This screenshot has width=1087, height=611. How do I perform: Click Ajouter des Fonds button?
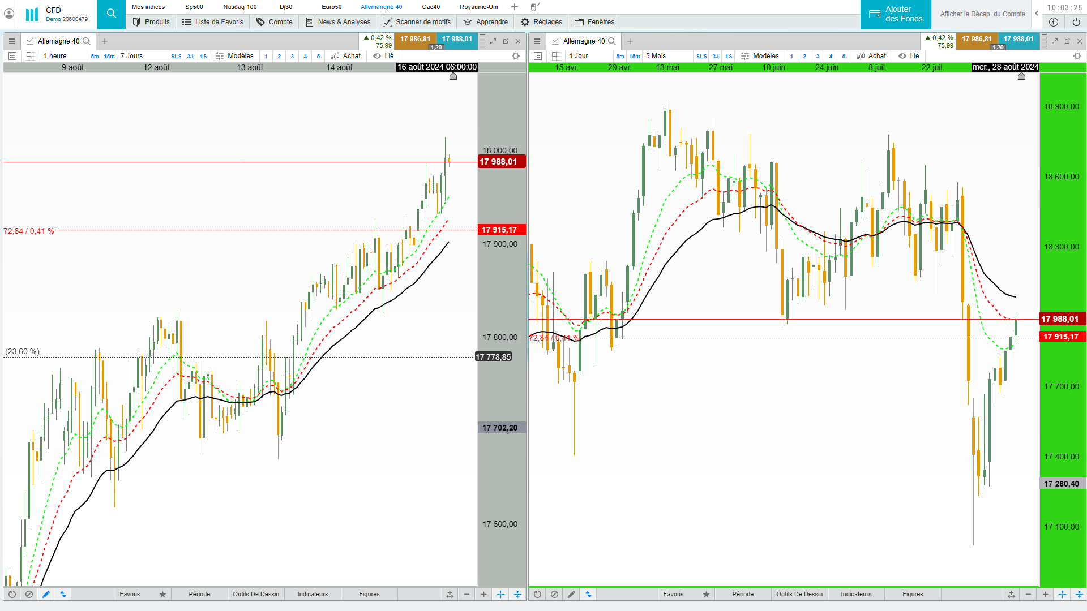pos(896,14)
